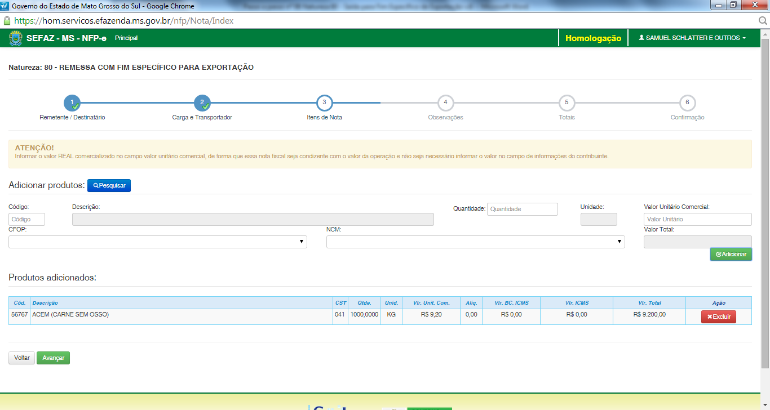770x410 pixels.
Task: Click the Qtde. column header
Action: tap(364, 303)
